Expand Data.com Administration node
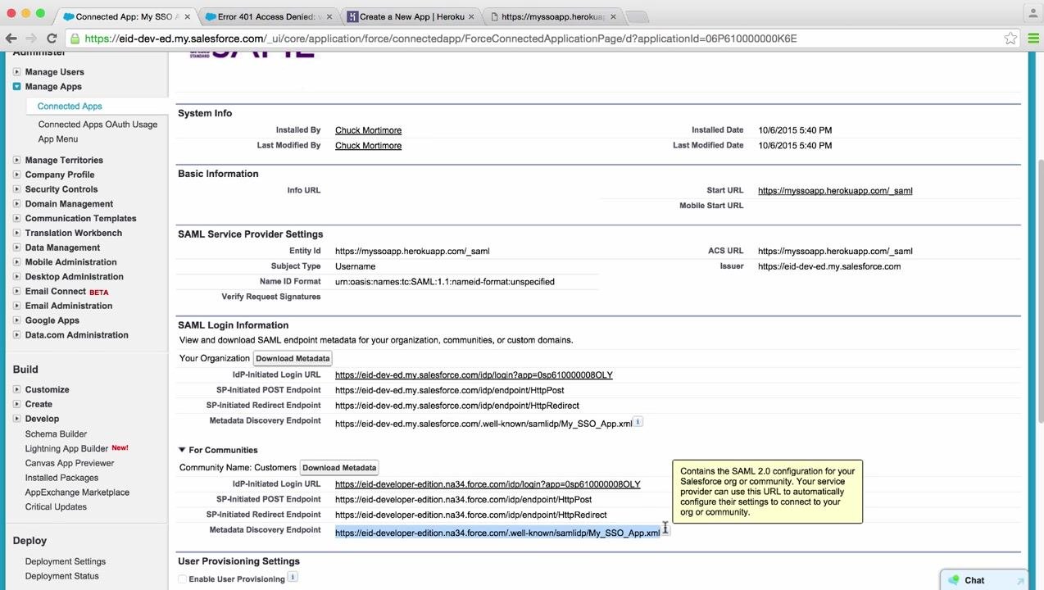Image resolution: width=1044 pixels, height=590 pixels. pyautogui.click(x=16, y=335)
